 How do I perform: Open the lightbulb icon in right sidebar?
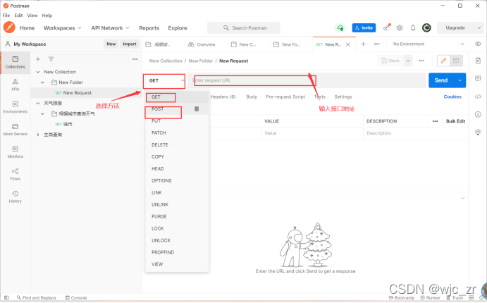478,132
